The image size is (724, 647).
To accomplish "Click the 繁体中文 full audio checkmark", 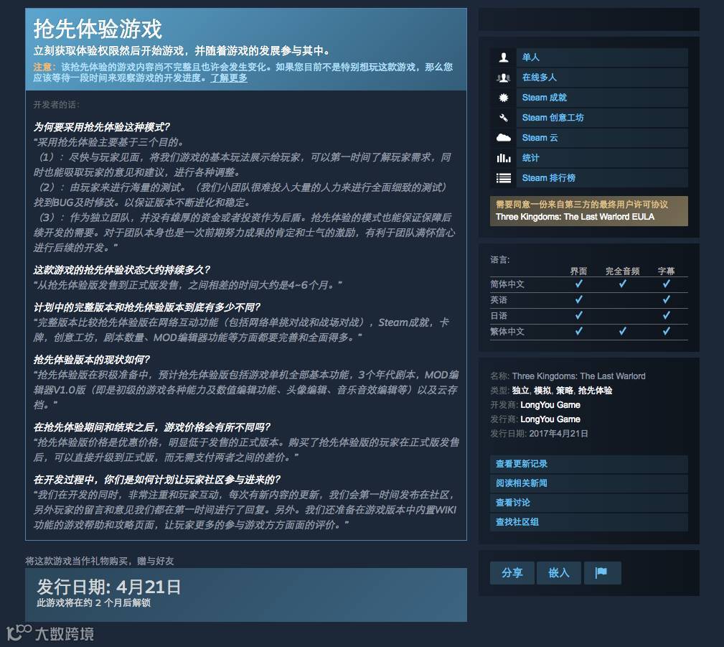I will point(622,331).
